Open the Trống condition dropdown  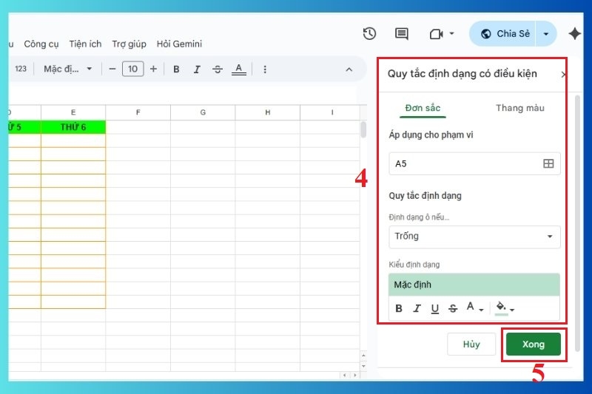[x=474, y=237]
